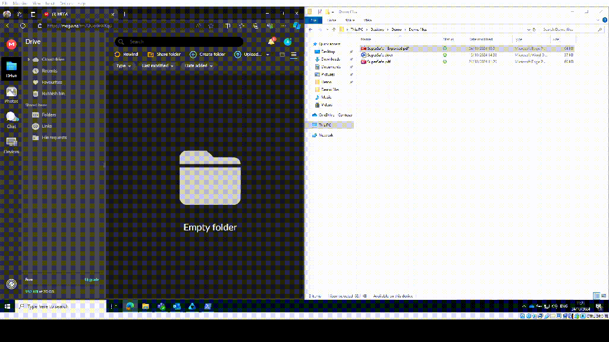This screenshot has height=342, width=609.
Task: Open the Windows Start button
Action: (7, 306)
